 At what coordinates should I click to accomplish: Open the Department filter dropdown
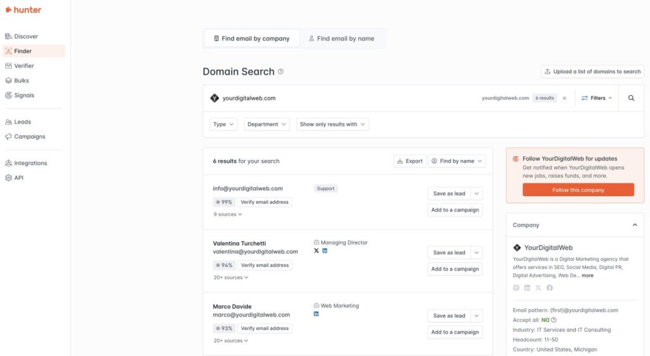[x=267, y=124]
